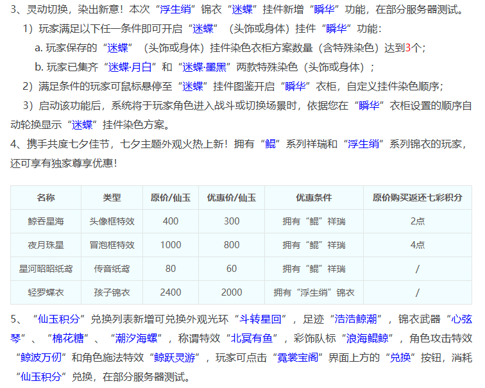
Task: Click blue 迷蝶 before 挂件图鉴开启
Action: click(192, 86)
